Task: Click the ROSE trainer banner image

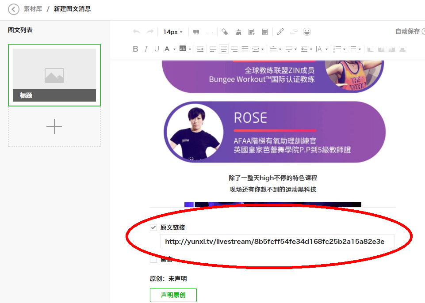Action: pyautogui.click(x=275, y=132)
